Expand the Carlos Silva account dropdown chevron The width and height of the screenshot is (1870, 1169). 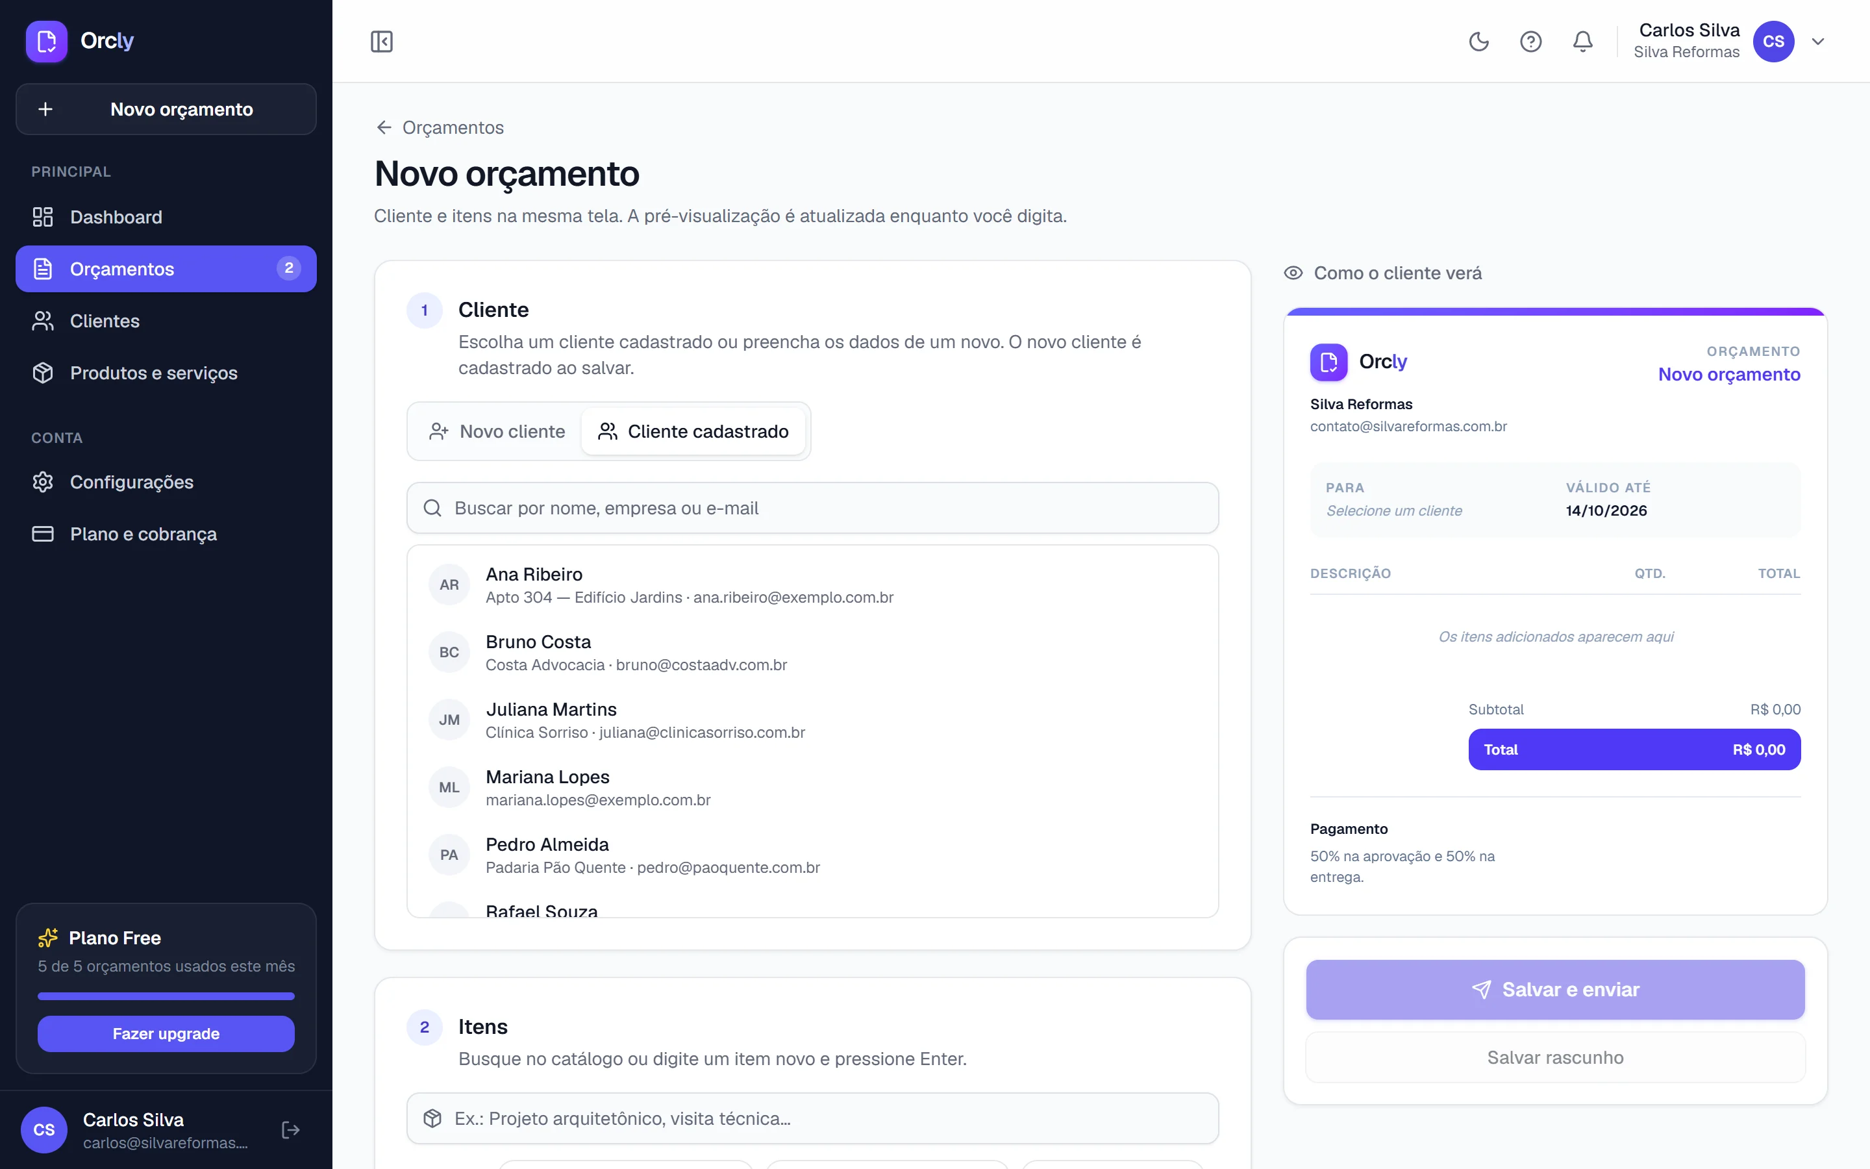[x=1818, y=41]
